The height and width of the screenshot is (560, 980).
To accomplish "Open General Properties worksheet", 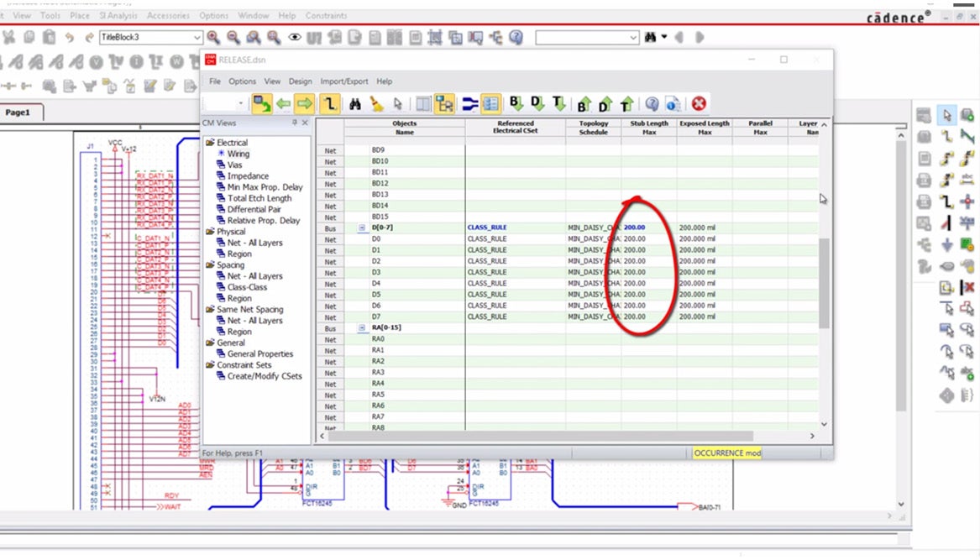I will (260, 353).
